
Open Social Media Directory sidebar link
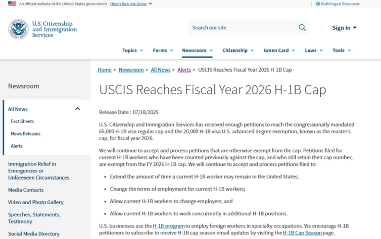(x=34, y=233)
